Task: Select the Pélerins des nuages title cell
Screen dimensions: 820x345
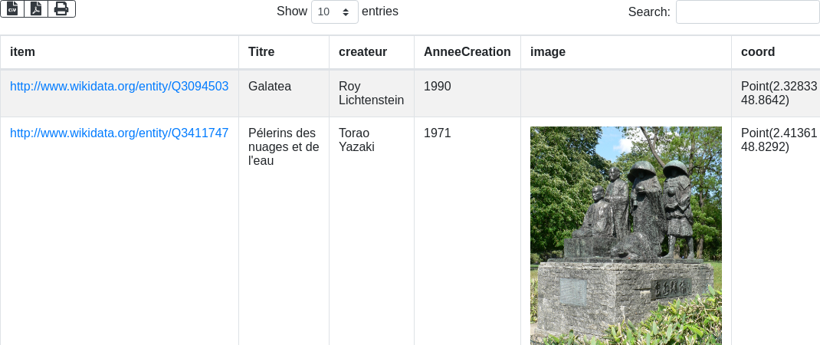Action: pos(282,146)
